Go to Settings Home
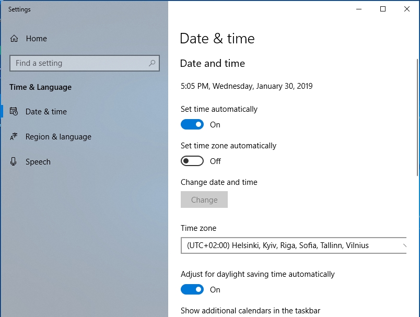420x317 pixels. pyautogui.click(x=36, y=39)
